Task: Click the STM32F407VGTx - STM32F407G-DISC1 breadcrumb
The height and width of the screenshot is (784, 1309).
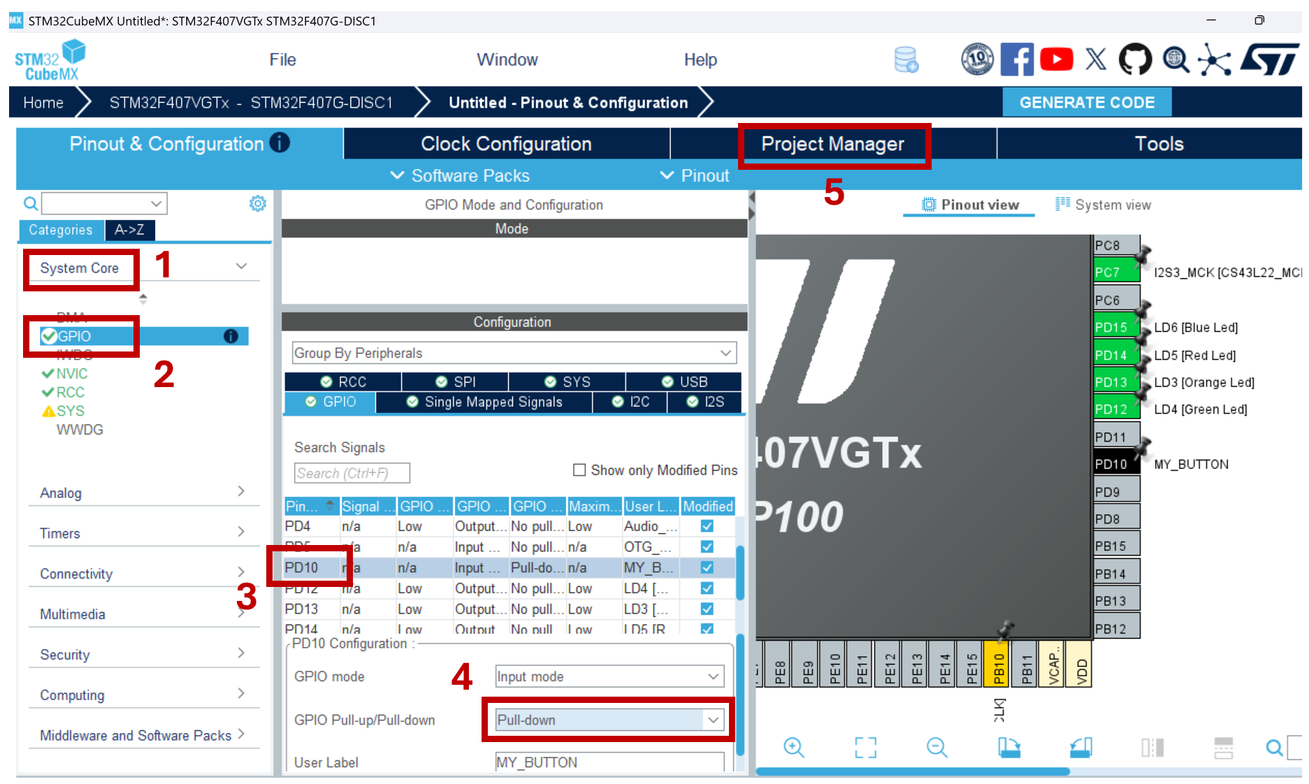Action: [x=251, y=103]
